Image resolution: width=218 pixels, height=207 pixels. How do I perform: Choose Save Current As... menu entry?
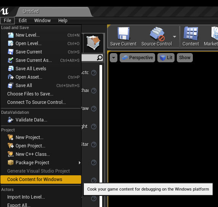click(x=41, y=60)
